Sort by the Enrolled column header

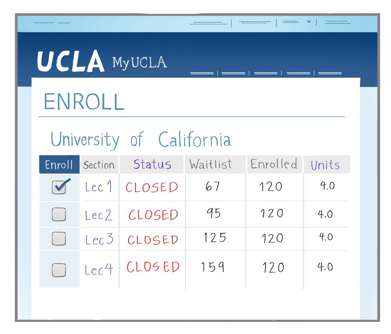tap(274, 164)
